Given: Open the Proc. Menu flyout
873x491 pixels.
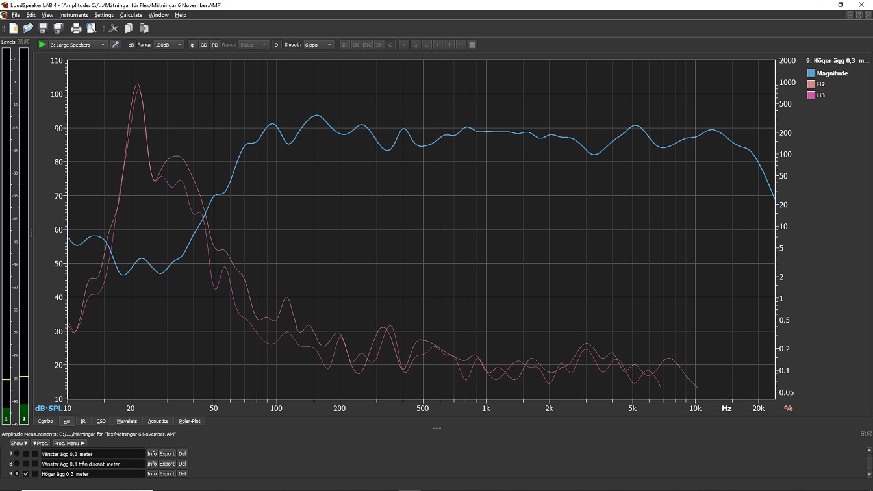Looking at the screenshot, I should pos(69,443).
